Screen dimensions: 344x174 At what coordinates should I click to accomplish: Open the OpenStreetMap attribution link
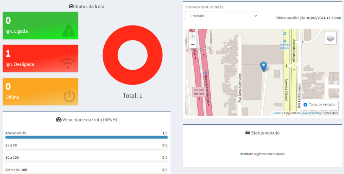click(x=311, y=113)
